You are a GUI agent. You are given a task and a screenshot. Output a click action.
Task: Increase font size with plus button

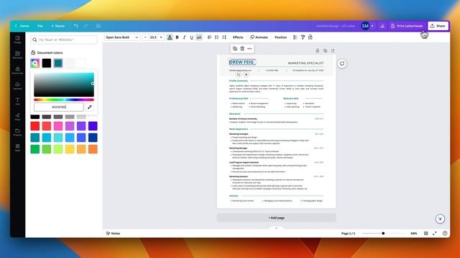tap(161, 37)
